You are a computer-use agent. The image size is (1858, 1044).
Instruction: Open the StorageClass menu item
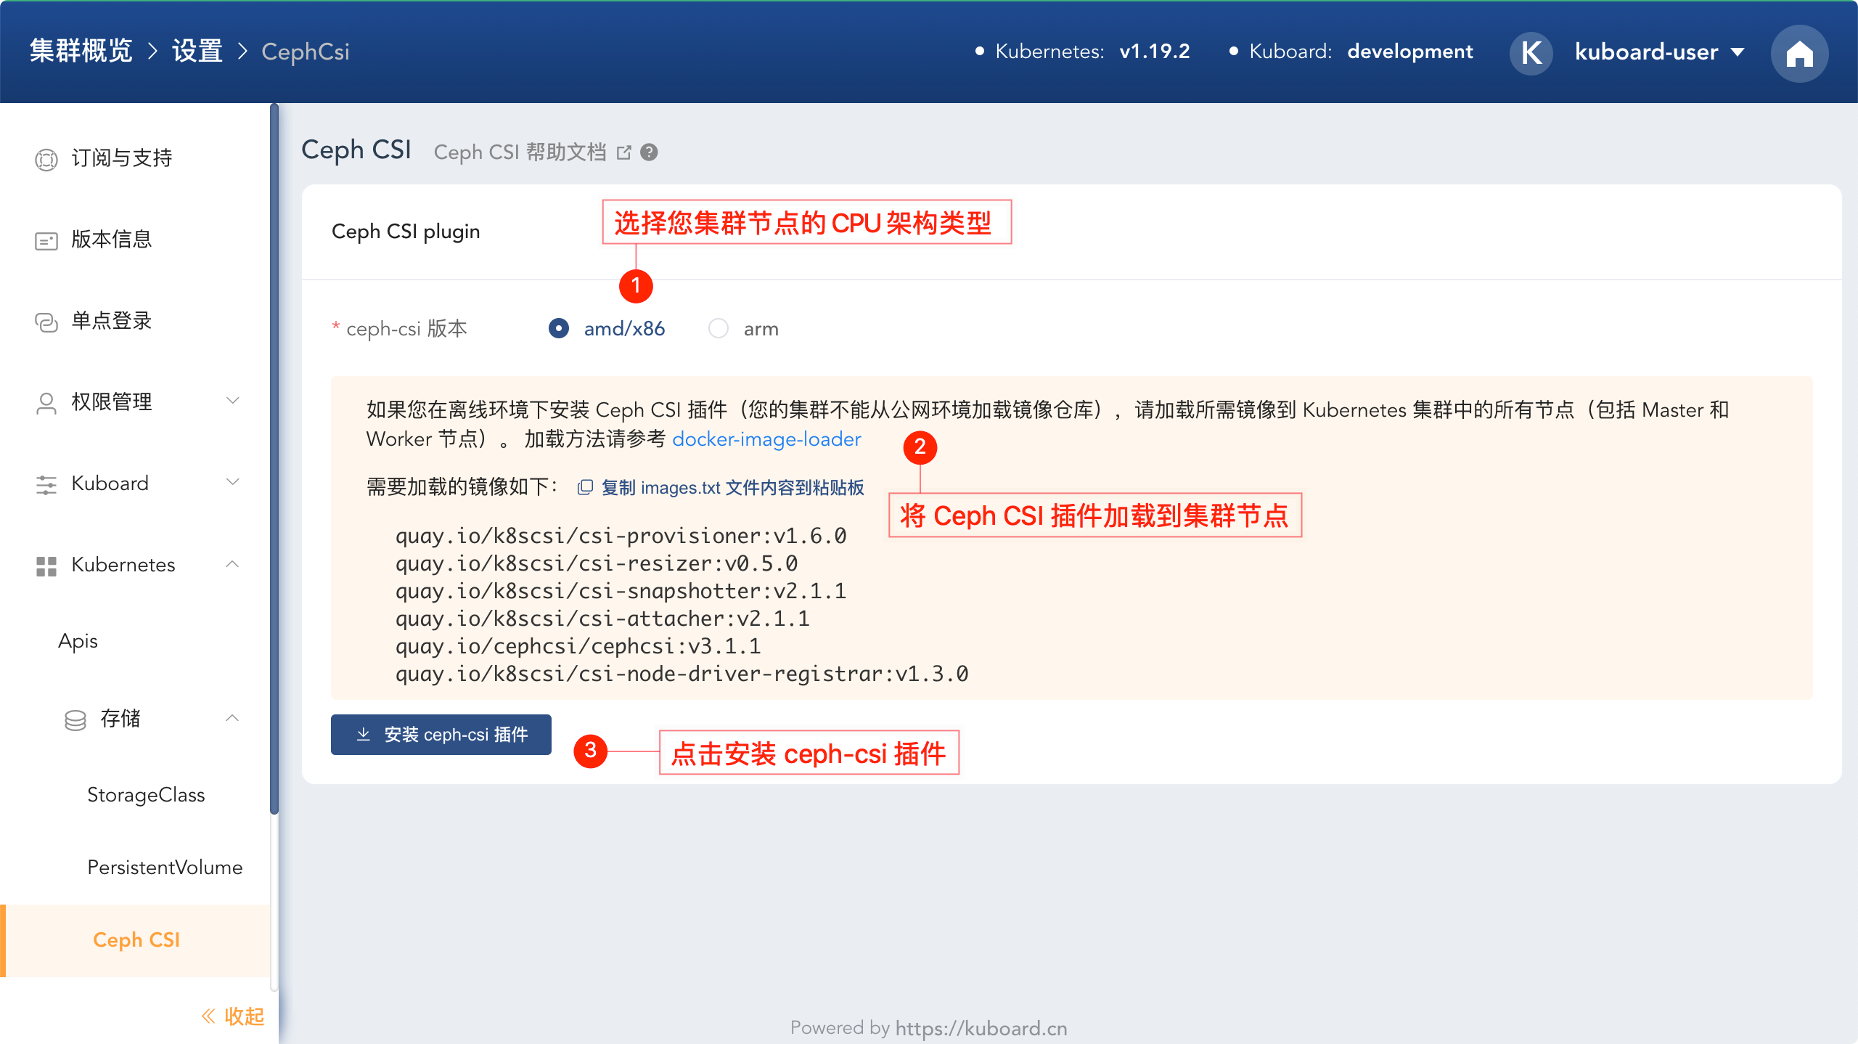(146, 795)
